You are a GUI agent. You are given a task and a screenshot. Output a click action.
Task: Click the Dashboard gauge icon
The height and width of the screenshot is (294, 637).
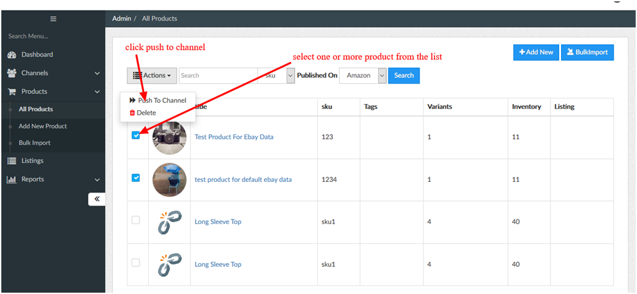[12, 55]
